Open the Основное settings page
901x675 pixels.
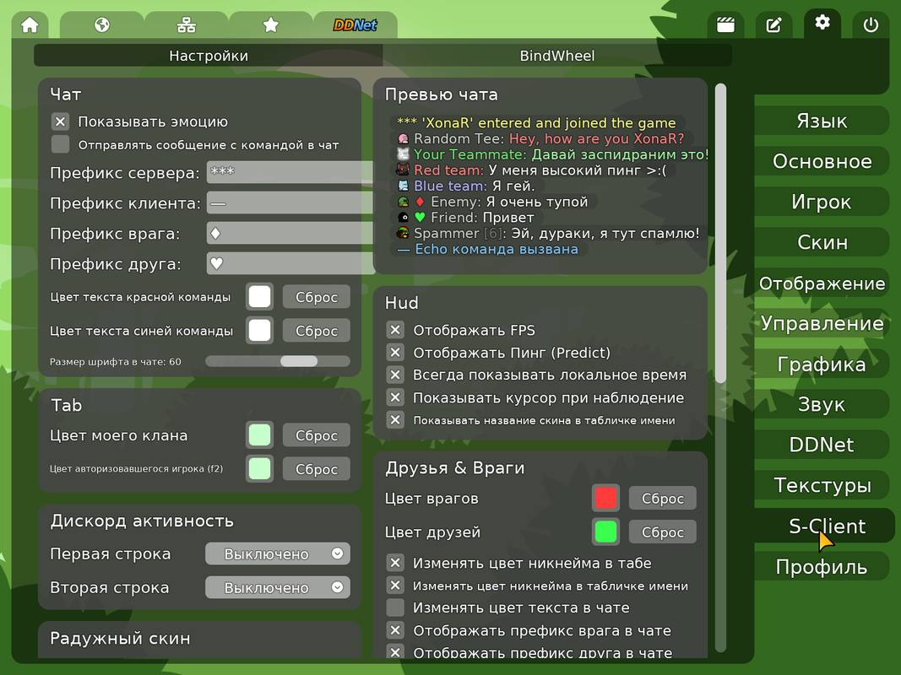822,161
